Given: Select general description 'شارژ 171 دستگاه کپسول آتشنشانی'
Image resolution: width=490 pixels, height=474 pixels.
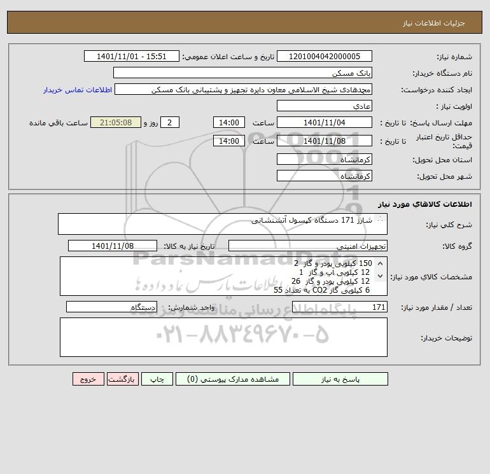Looking at the screenshot, I should pyautogui.click(x=223, y=224).
